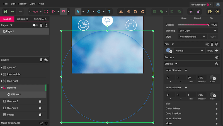Toggle the Pages view switch

35,25
